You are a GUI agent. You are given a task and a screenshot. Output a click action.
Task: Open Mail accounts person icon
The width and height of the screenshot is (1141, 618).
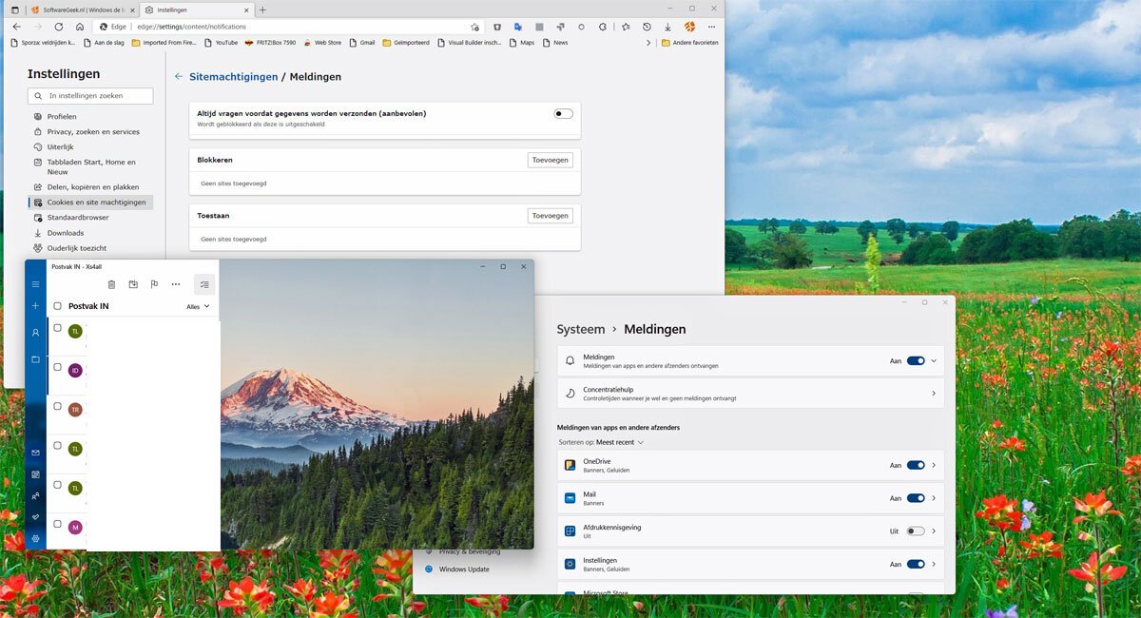pyautogui.click(x=35, y=333)
